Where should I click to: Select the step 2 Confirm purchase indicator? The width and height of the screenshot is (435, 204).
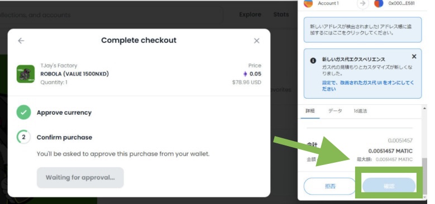coord(23,137)
